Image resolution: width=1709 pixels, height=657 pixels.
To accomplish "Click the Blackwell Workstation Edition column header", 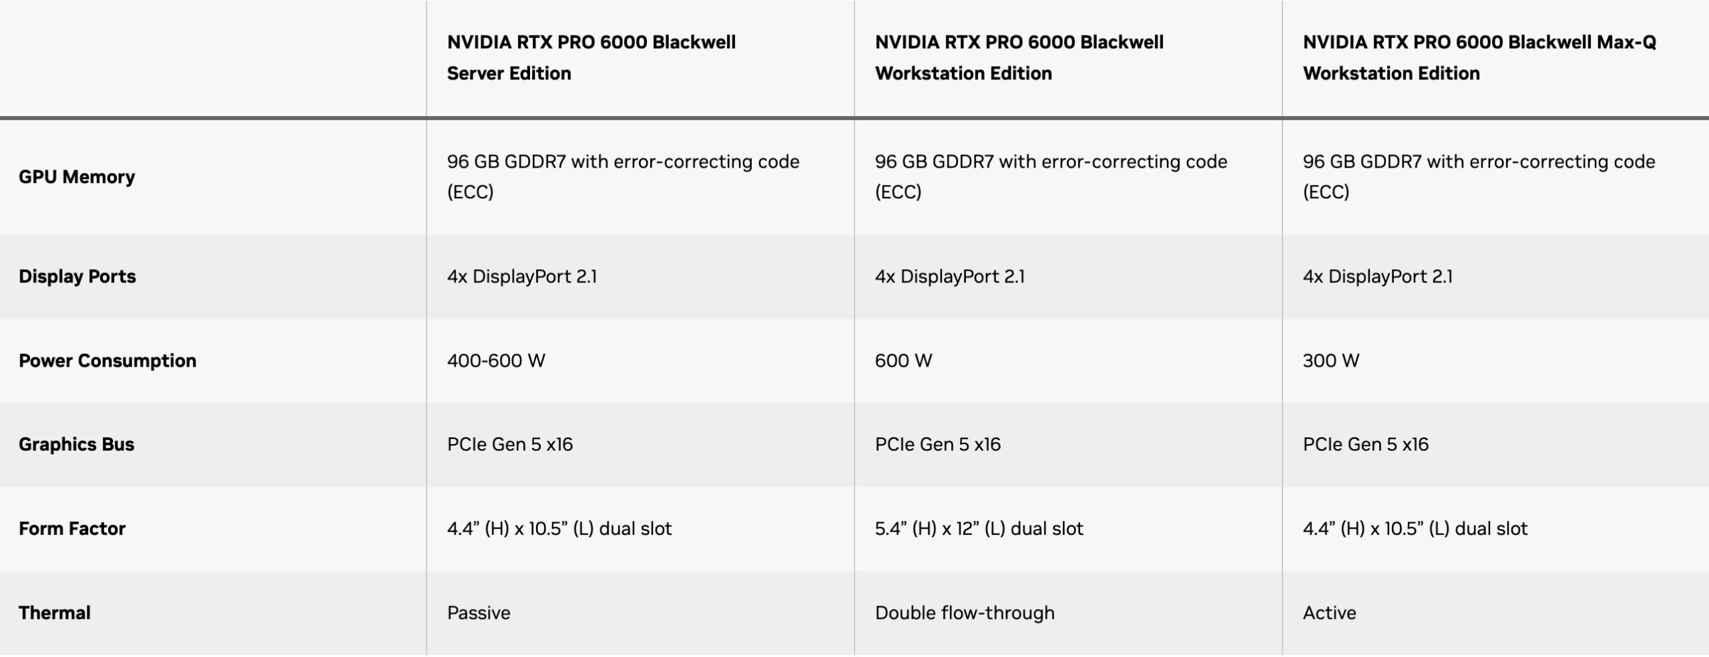I will click(x=1019, y=57).
